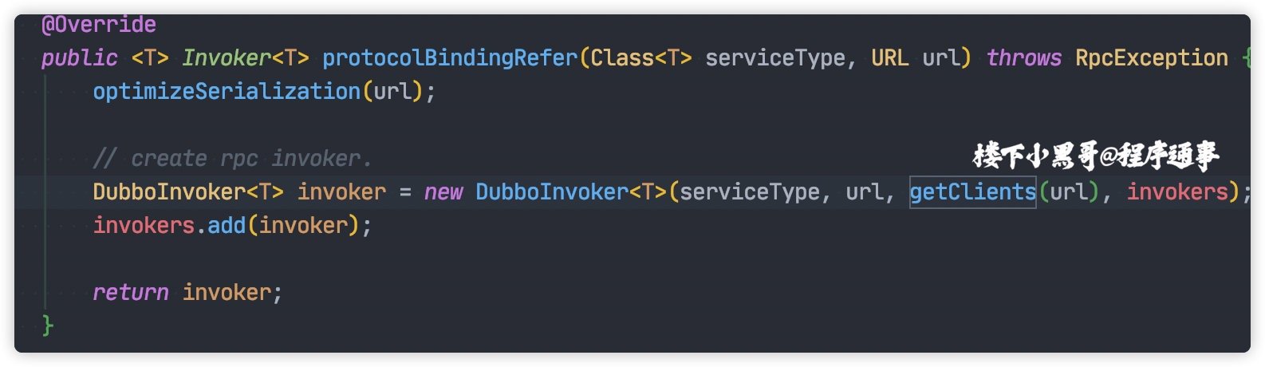
Task: Click the closing brace of the method
Action: pyautogui.click(x=48, y=326)
